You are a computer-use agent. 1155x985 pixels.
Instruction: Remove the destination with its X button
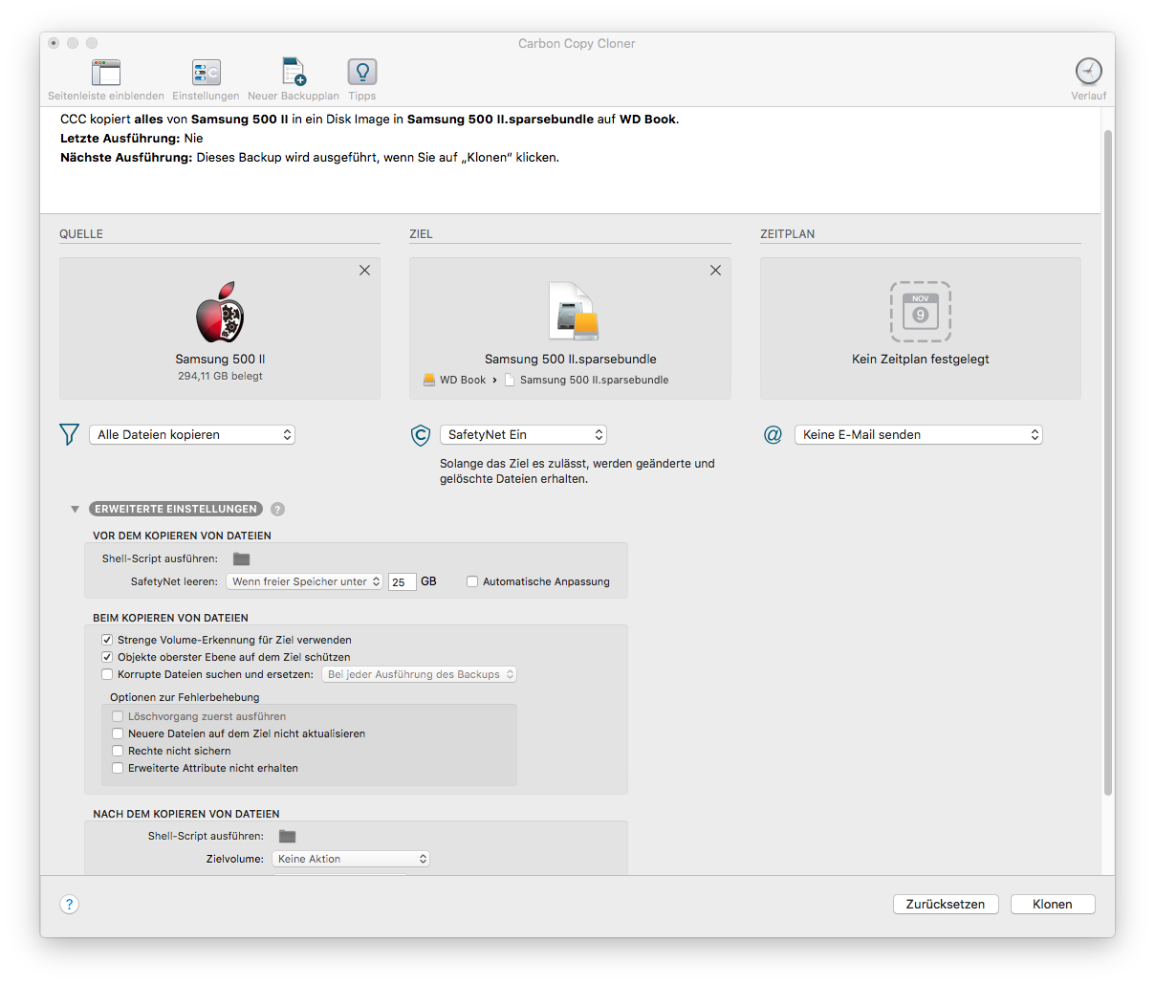[715, 271]
